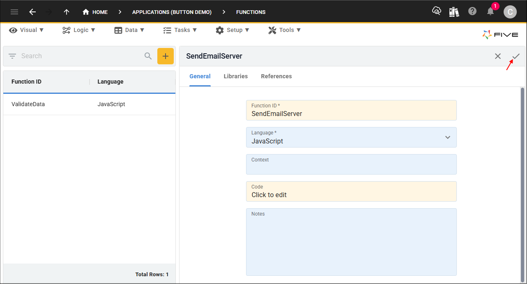The width and height of the screenshot is (527, 284).
Task: Switch to the References tab
Action: pos(276,76)
